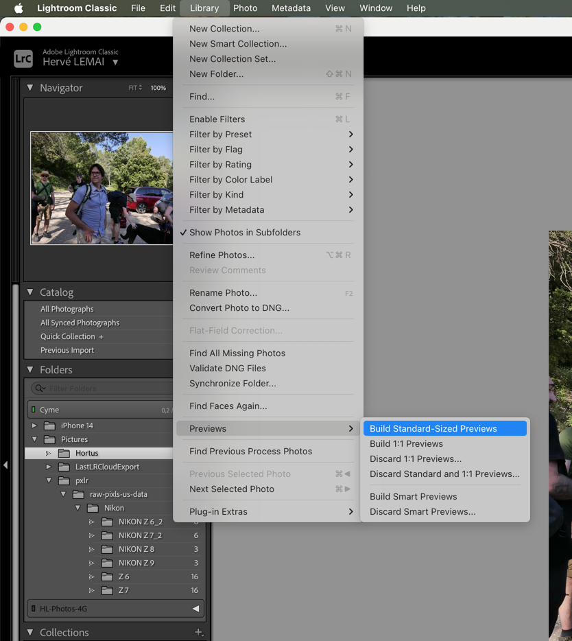The height and width of the screenshot is (641, 572).
Task: Collapse the Navigator panel
Action: point(29,87)
